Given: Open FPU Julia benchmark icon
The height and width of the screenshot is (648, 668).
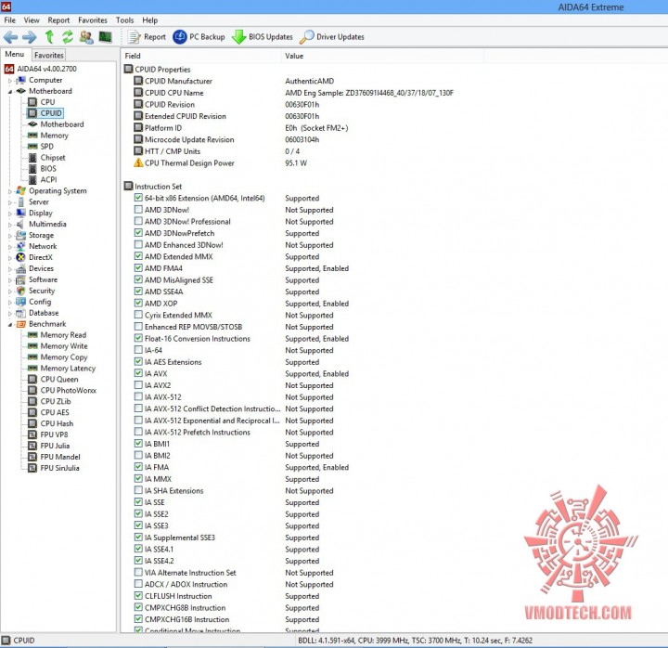Looking at the screenshot, I should 32,446.
